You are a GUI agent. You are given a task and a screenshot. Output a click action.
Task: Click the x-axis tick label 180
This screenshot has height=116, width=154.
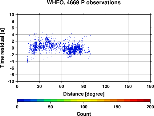(150, 86)
